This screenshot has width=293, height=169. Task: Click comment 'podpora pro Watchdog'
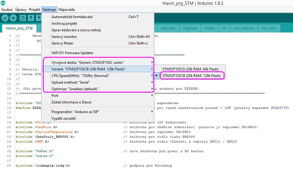coord(148,165)
